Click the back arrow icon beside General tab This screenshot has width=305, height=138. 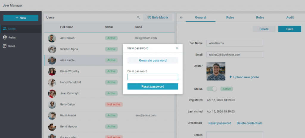click(181, 18)
